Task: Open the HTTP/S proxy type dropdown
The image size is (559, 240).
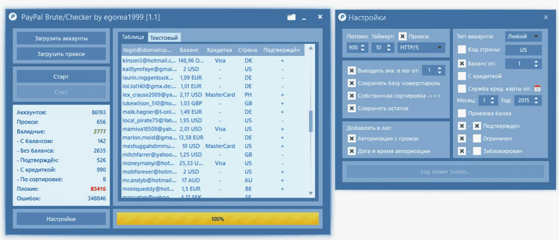Action: (421, 47)
